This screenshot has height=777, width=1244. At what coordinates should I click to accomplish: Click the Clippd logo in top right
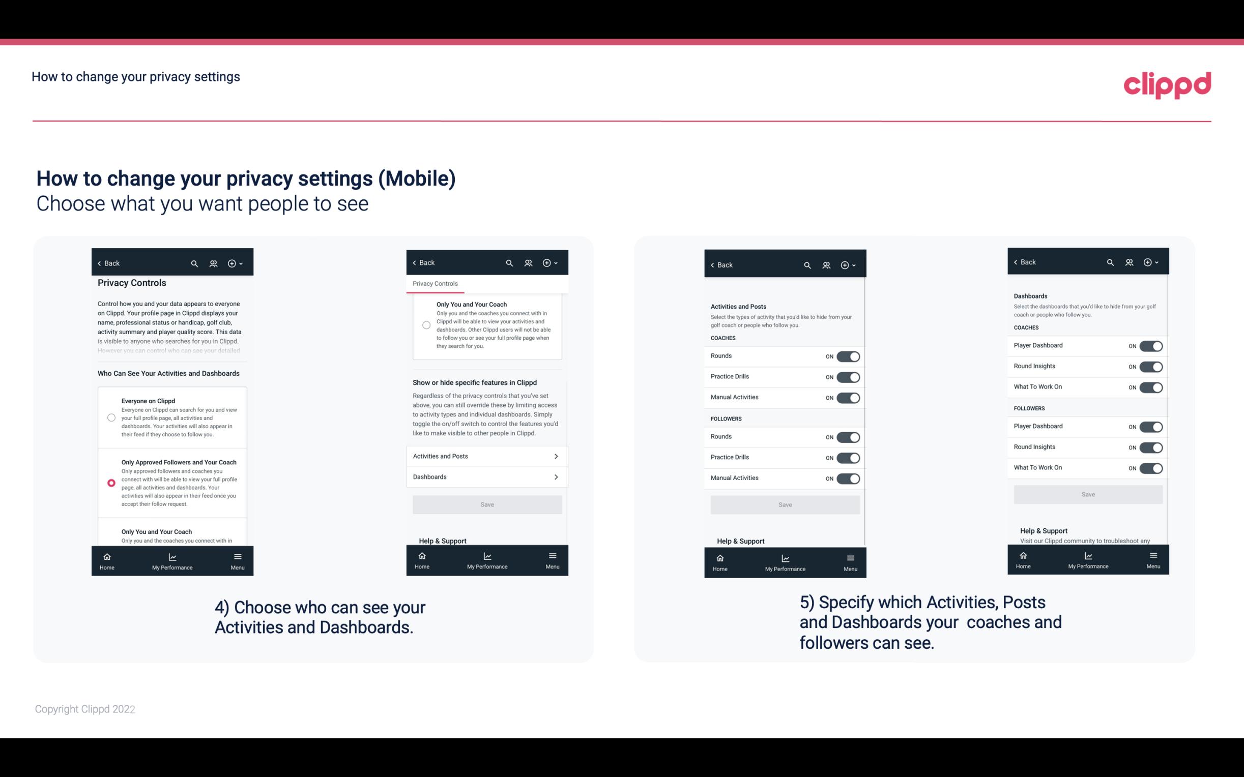[x=1167, y=84]
